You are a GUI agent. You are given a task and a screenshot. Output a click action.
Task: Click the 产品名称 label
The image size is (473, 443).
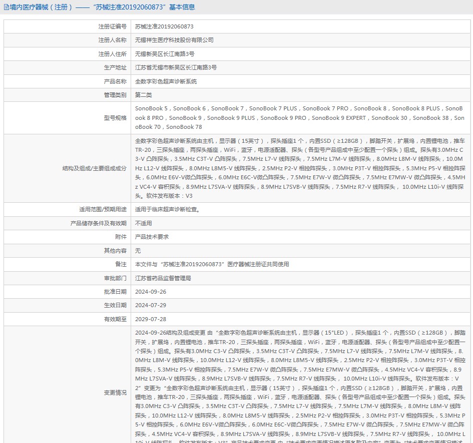point(115,81)
